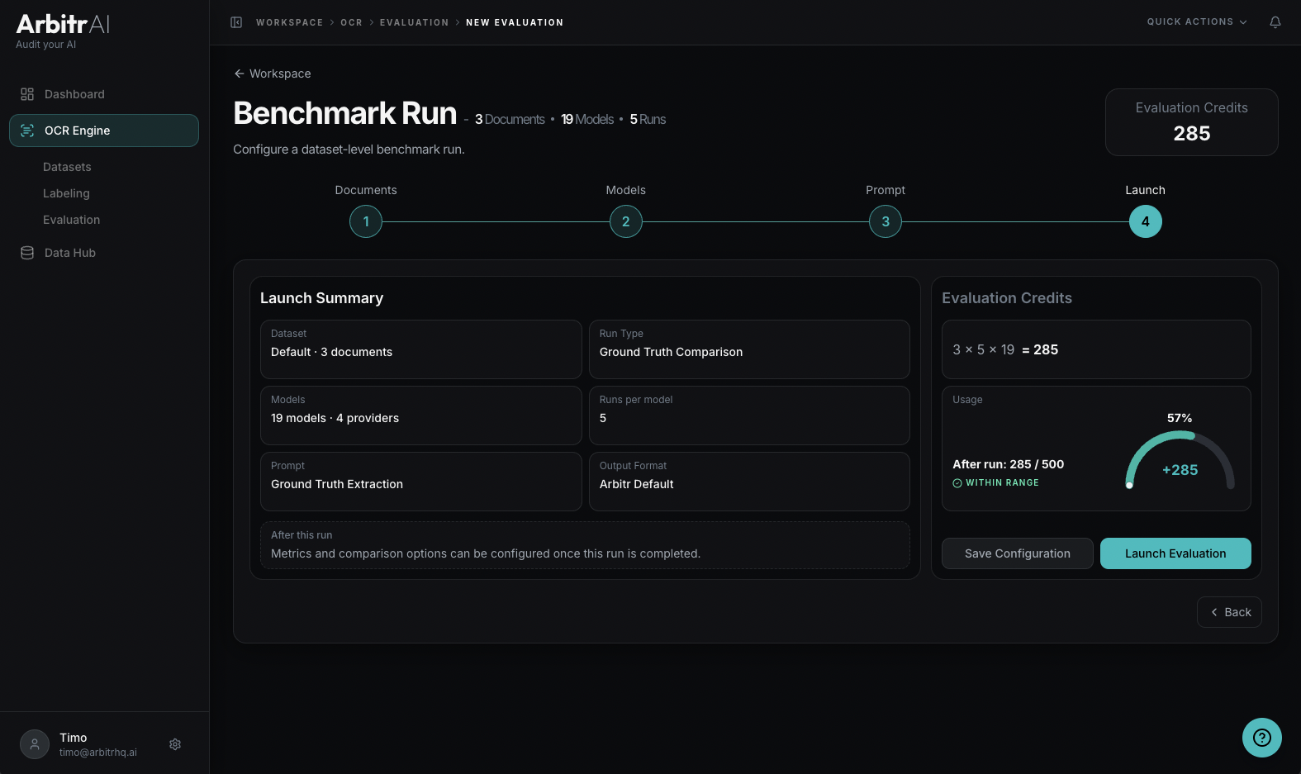Click the 57% usage label
This screenshot has height=774, width=1301.
click(1180, 418)
